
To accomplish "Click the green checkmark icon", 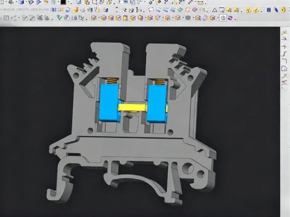I will click(x=59, y=17).
